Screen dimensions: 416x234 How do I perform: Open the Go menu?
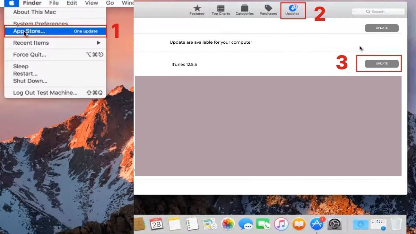110,3
